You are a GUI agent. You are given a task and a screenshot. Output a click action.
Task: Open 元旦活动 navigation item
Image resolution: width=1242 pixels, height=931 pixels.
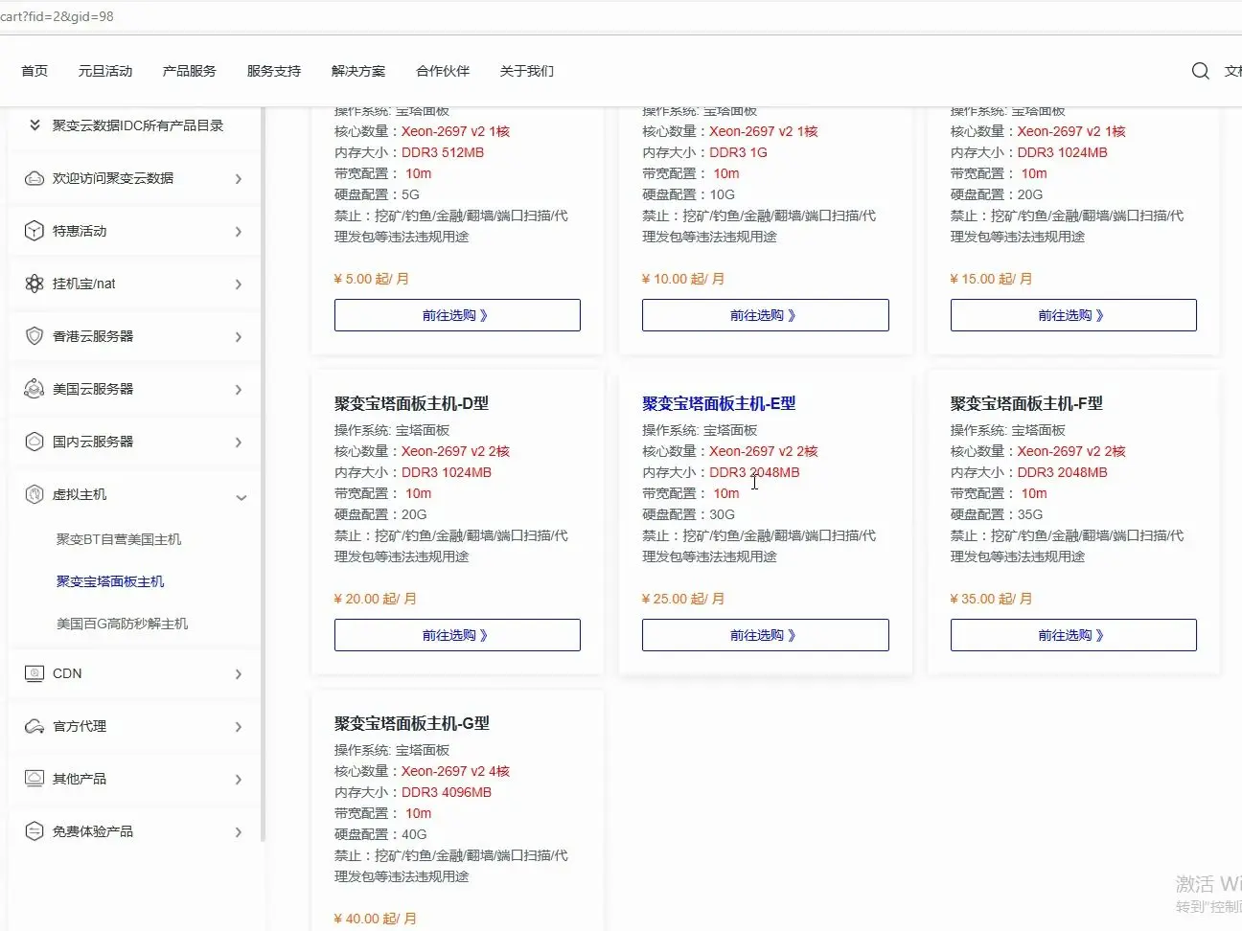point(105,71)
